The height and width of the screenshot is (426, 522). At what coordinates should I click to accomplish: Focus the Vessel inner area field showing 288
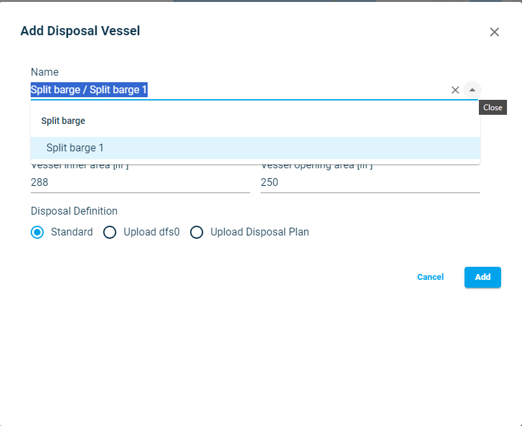[140, 183]
